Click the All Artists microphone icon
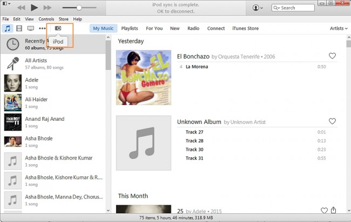Viewport: 351px width, 222px height. click(13, 64)
